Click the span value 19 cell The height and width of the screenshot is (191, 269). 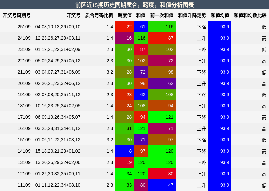click(125, 162)
